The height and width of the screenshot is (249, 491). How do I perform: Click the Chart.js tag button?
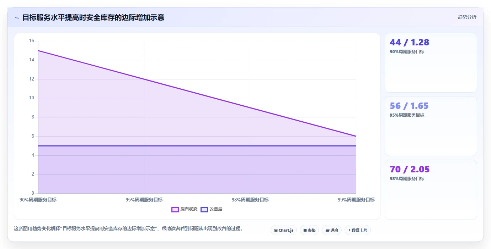pos(284,230)
